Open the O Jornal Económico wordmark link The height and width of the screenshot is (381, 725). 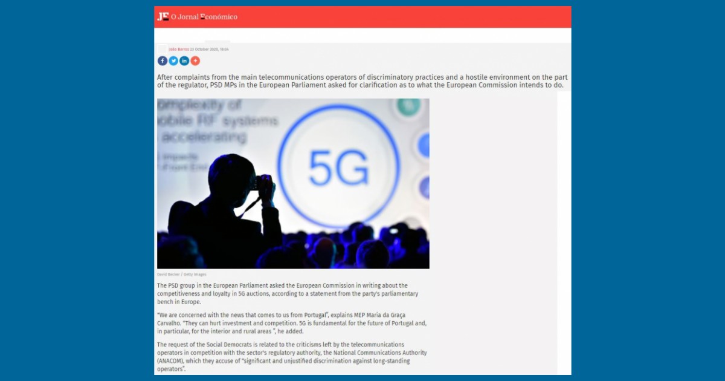click(x=204, y=17)
